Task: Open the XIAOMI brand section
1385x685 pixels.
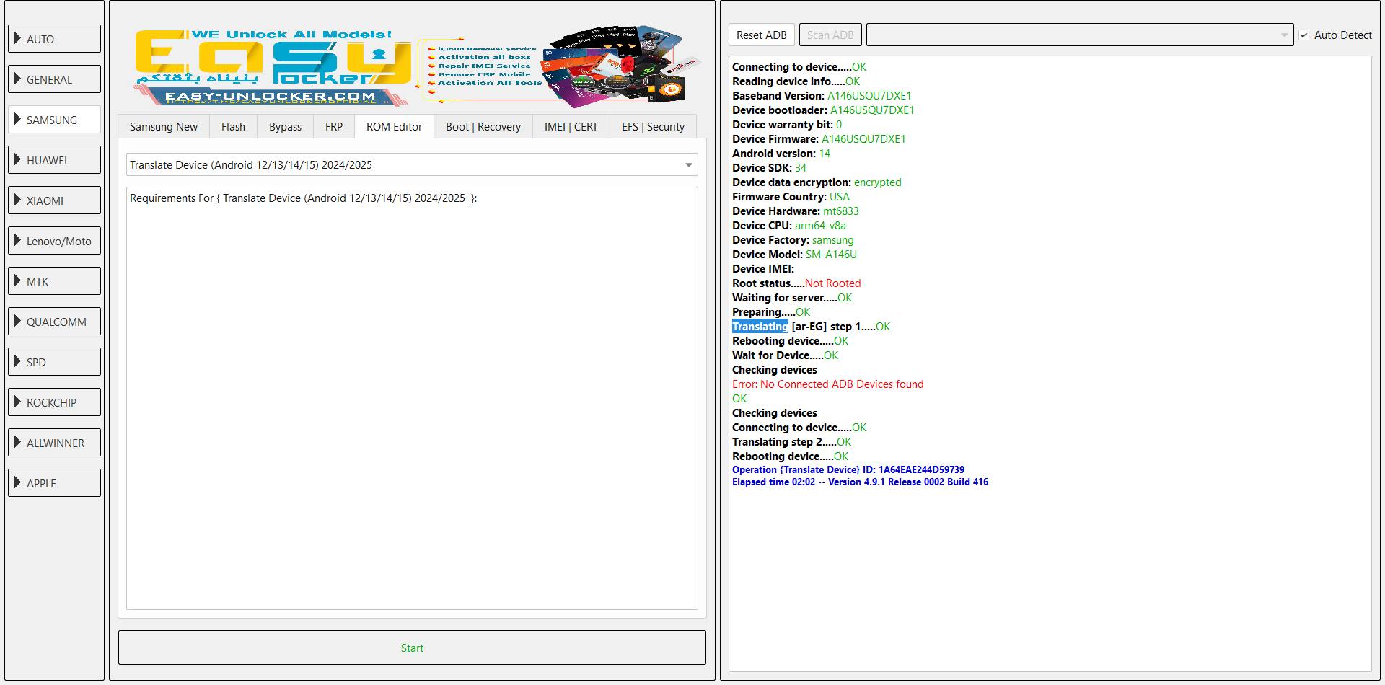Action: [54, 200]
